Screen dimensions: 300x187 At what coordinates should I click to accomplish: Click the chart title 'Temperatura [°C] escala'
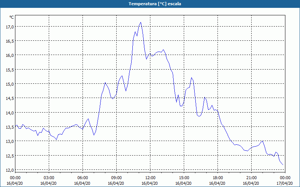154,4
